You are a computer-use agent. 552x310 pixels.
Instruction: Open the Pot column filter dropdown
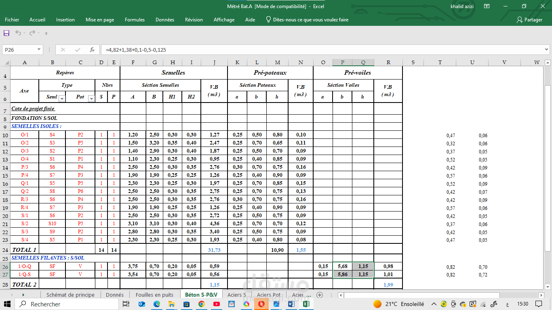(91, 98)
